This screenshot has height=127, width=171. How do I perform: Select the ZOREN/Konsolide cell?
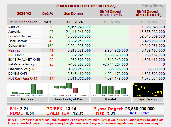[x=24, y=22]
